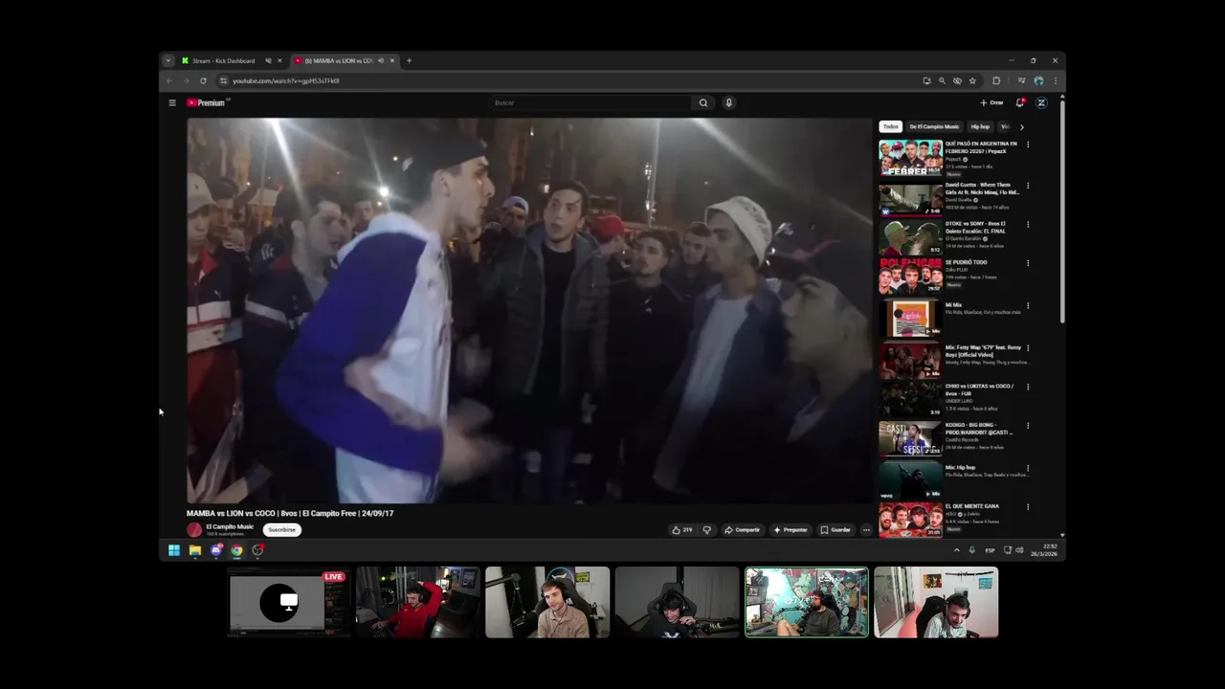Open the Mi Mix playlist thumbnail
The image size is (1225, 689).
[911, 319]
